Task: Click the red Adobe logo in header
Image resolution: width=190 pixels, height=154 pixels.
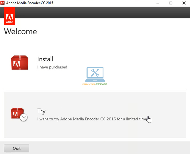Action: coord(9,16)
